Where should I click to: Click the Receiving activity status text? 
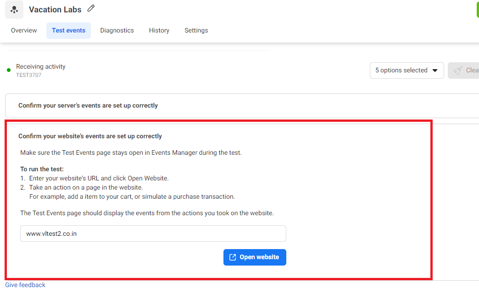pos(41,67)
